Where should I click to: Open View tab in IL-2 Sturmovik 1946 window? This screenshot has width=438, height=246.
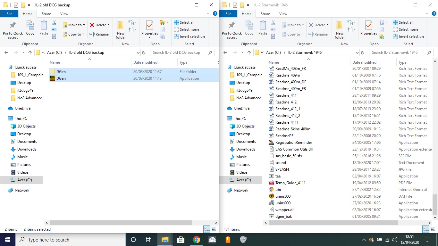(x=283, y=14)
